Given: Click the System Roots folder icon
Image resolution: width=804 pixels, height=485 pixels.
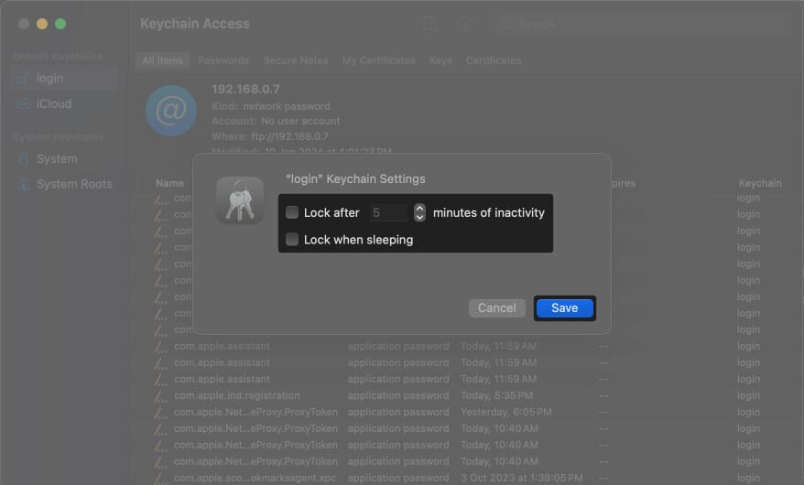Looking at the screenshot, I should tap(23, 183).
